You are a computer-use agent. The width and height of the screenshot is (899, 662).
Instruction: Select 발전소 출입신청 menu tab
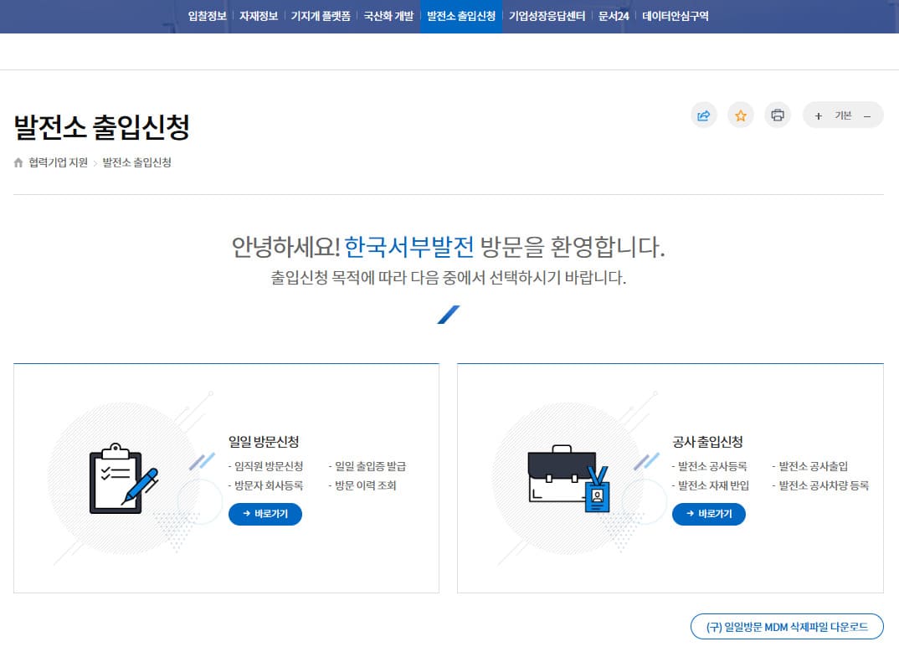(x=461, y=16)
